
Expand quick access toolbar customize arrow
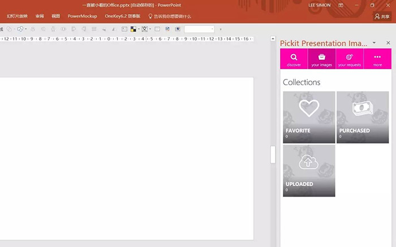pyautogui.click(x=221, y=29)
